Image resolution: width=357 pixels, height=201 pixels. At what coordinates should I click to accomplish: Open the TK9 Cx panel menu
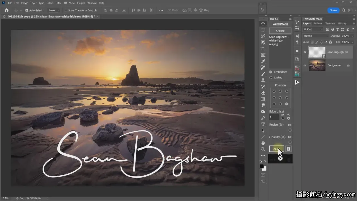(290, 19)
